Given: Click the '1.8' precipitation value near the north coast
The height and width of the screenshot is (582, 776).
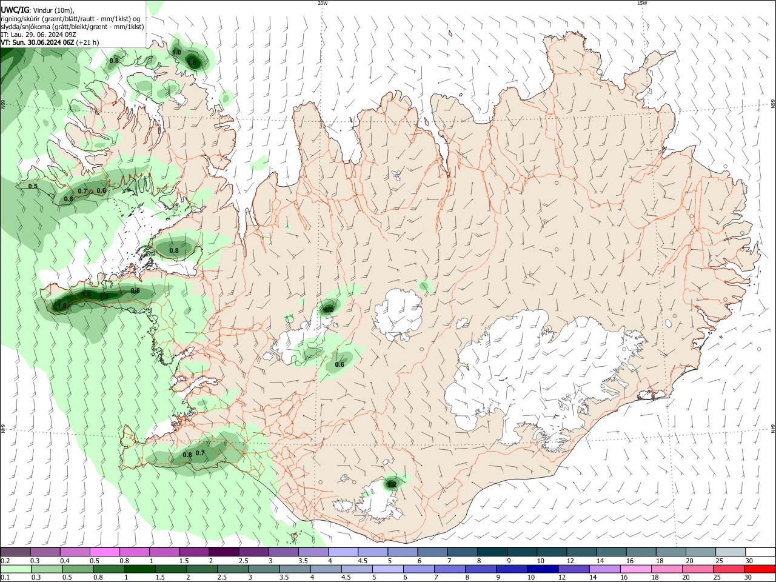Looking at the screenshot, I should click(193, 62).
